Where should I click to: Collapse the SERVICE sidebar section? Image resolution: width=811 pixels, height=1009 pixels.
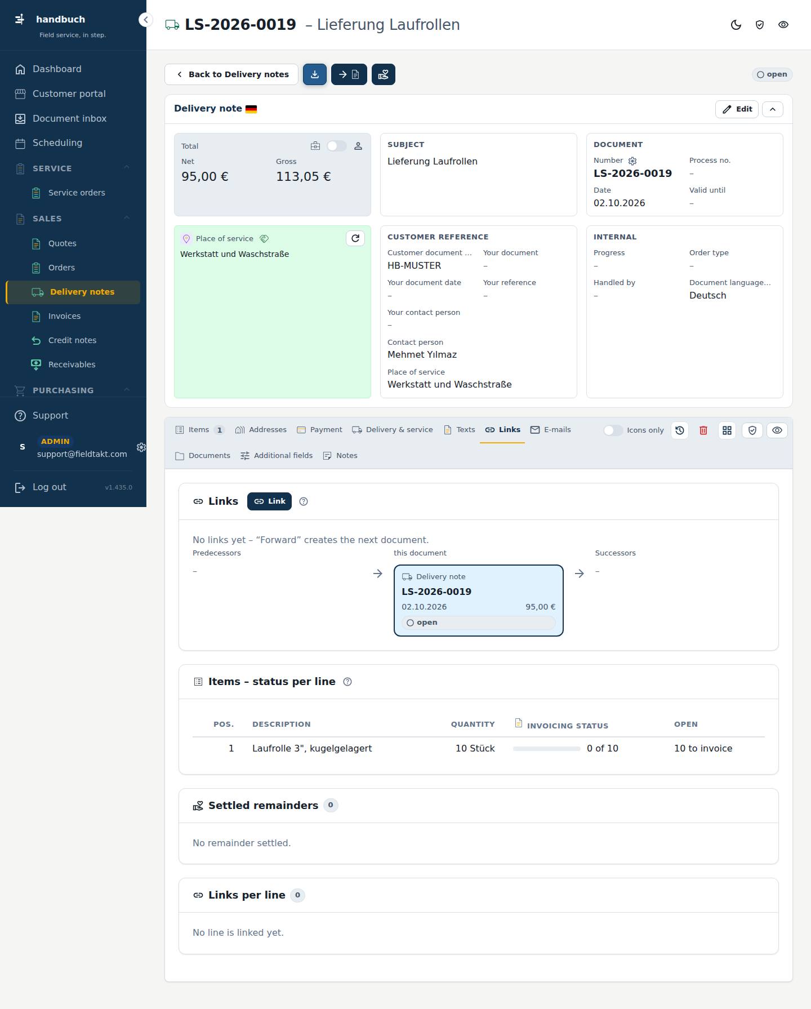pos(127,167)
